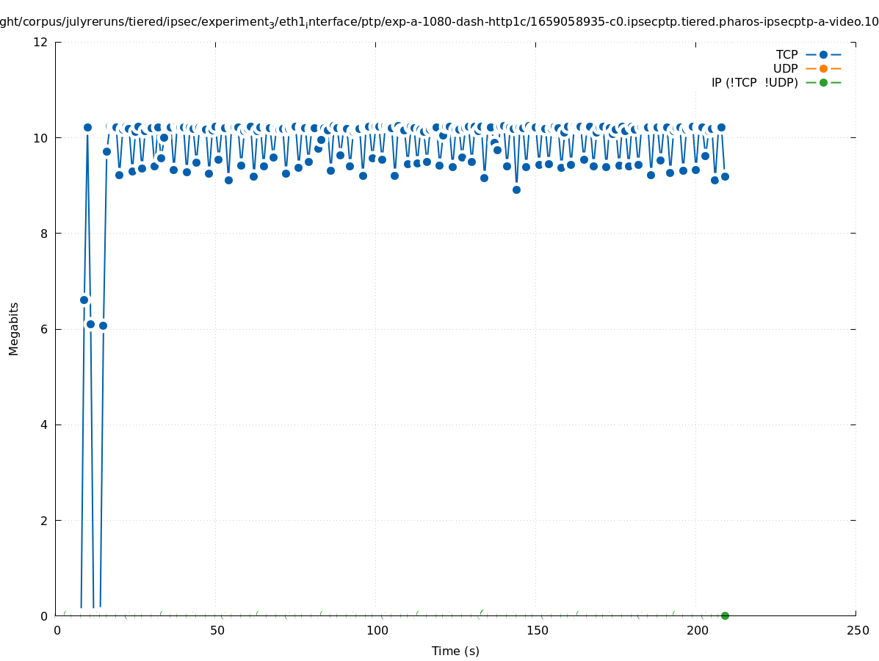Click the green IP legend marker
Viewport: 879px width, 661px height.
point(823,82)
